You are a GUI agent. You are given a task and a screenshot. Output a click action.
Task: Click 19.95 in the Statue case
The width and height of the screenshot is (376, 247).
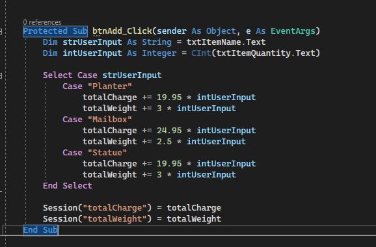point(169,163)
